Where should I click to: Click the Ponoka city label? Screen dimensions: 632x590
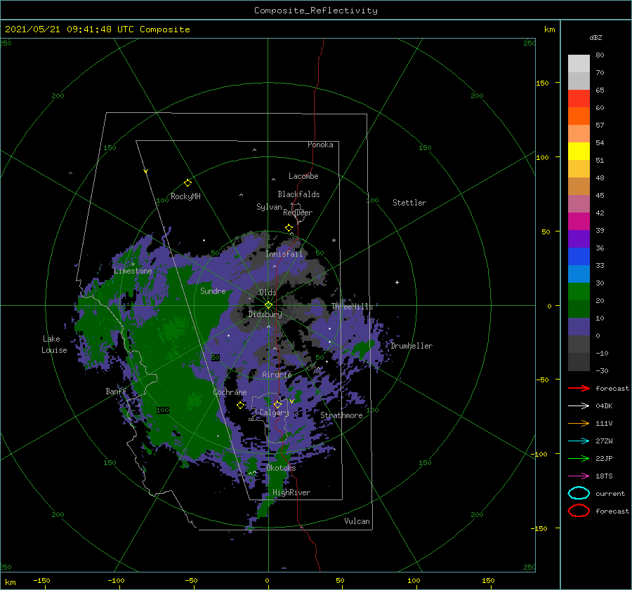click(x=320, y=145)
